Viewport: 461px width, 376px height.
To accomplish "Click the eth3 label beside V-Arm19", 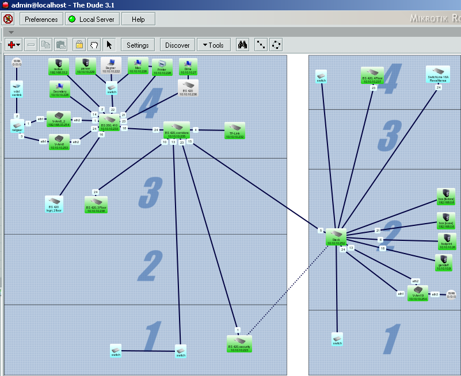I will (x=435, y=294).
